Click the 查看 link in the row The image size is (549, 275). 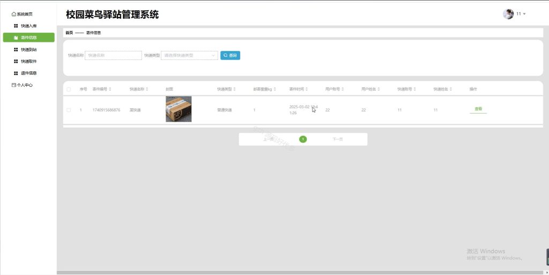point(478,109)
